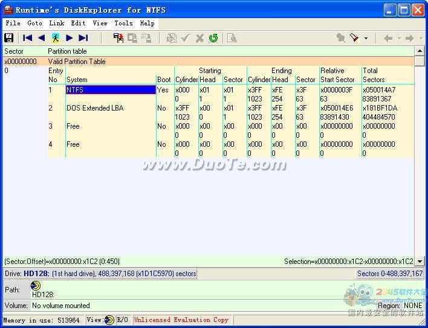Open the back history dropdown arrow
Image resolution: width=428 pixels, height=328 pixels.
tap(399, 39)
